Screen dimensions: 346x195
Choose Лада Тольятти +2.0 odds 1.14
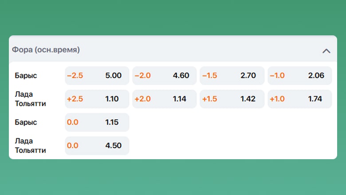165,99
